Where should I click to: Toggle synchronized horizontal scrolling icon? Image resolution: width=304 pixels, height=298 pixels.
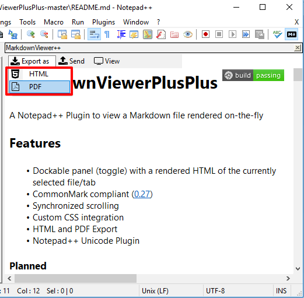point(76,34)
